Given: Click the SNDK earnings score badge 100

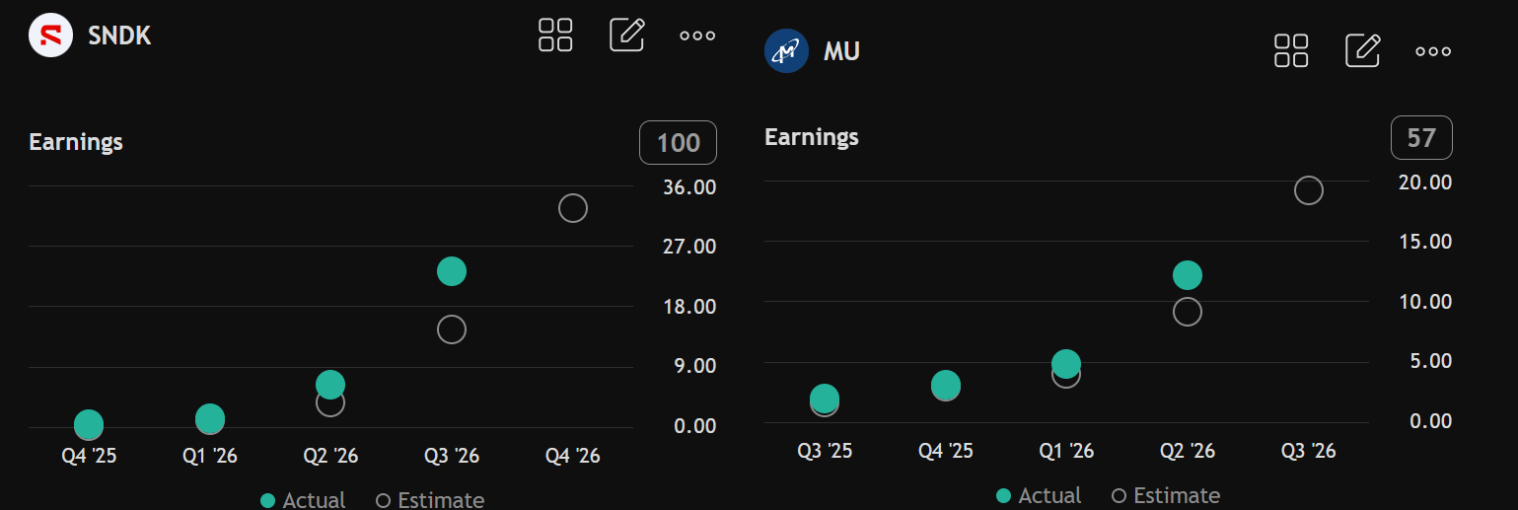Looking at the screenshot, I should click(679, 142).
